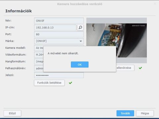
Task: Click the Információk heading
Action: tap(19, 11)
